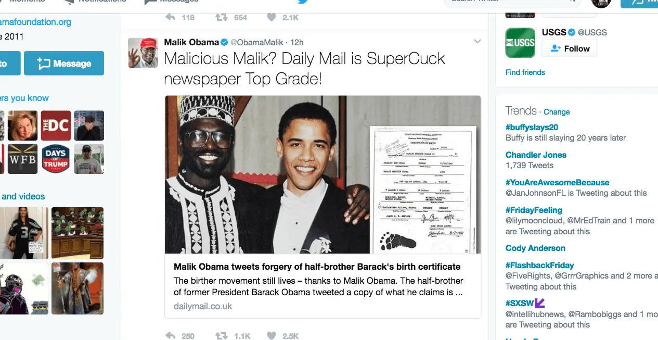Open The DC follower thumbnail
Screen dimensions: 658x340
pyautogui.click(x=56, y=125)
